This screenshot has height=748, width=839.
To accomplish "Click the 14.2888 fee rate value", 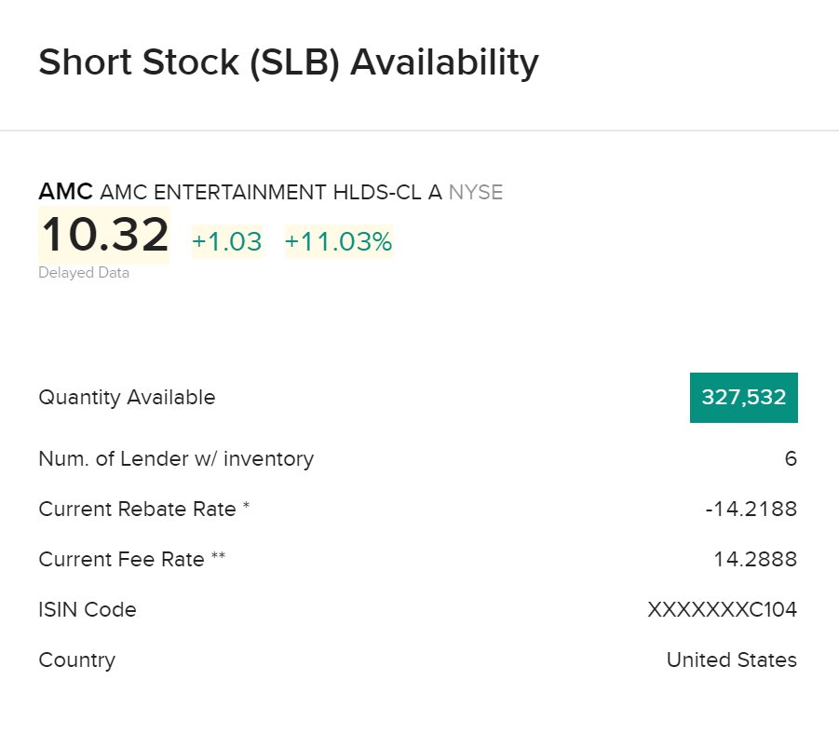I will tap(754, 560).
